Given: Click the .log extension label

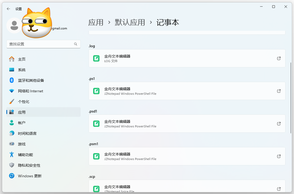Looking at the screenshot, I should pos(92,46).
